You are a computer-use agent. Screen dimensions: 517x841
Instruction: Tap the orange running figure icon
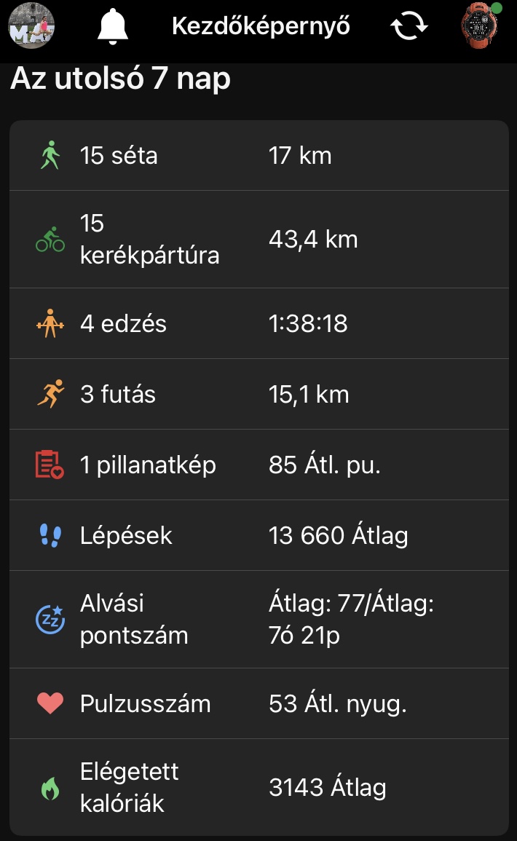pyautogui.click(x=50, y=395)
